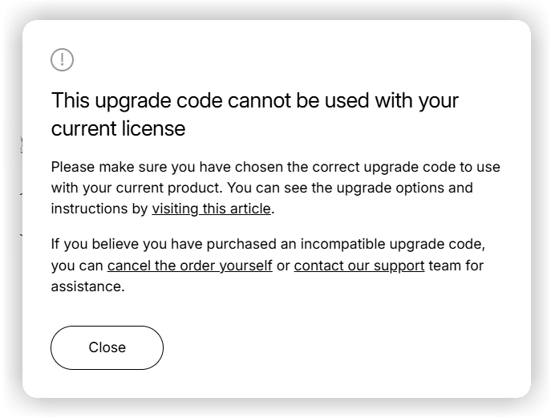551x418 pixels.
Task: View upgrade options via the article link
Action: (x=213, y=209)
